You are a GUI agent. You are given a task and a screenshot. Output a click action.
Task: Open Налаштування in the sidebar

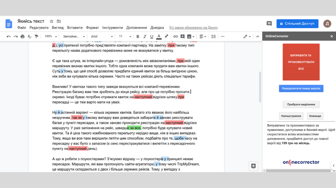coord(291,116)
